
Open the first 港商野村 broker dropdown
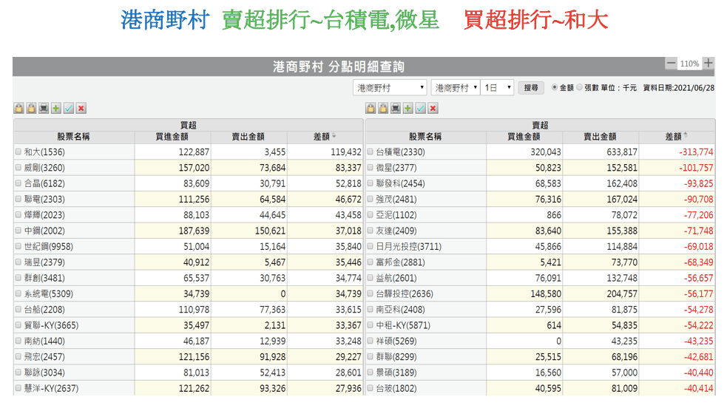point(390,88)
